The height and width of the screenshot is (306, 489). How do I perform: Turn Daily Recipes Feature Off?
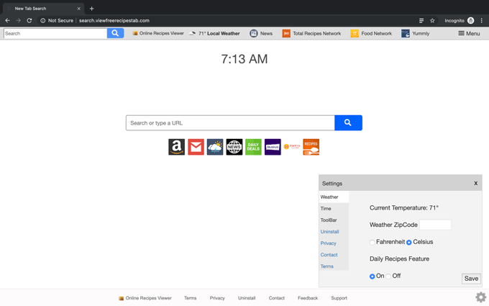[388, 276]
